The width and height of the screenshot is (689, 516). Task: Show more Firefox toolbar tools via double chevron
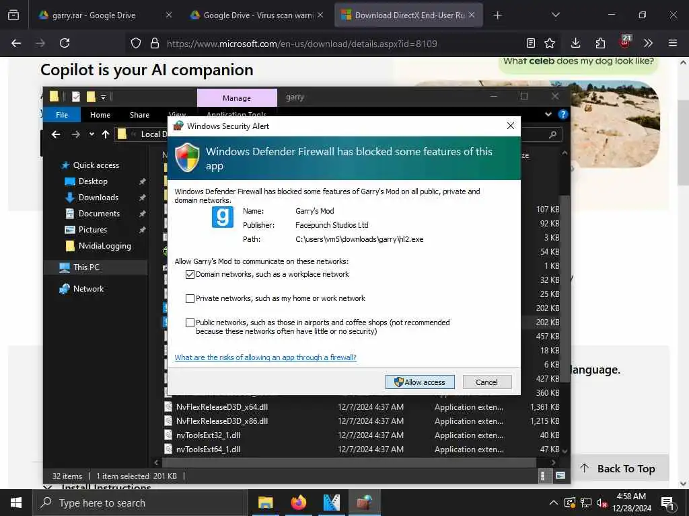pyautogui.click(x=648, y=43)
